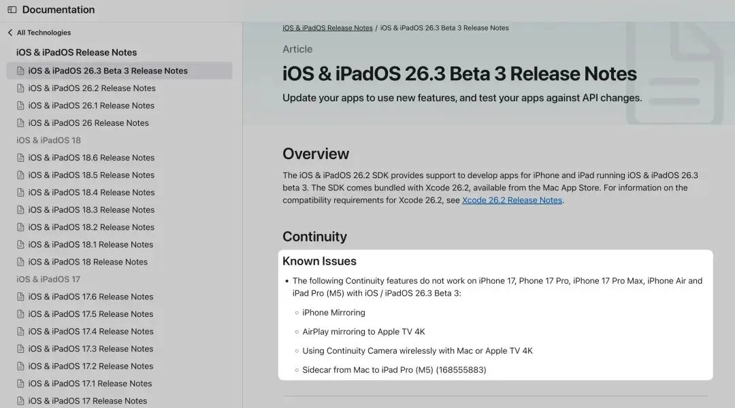Image resolution: width=735 pixels, height=408 pixels.
Task: Select iOS & iPadOS 18.4 Release Notes
Action: (x=91, y=192)
